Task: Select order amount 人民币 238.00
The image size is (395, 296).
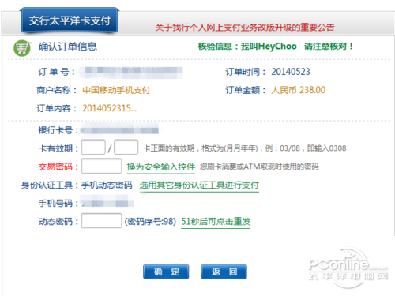Action: coord(298,90)
